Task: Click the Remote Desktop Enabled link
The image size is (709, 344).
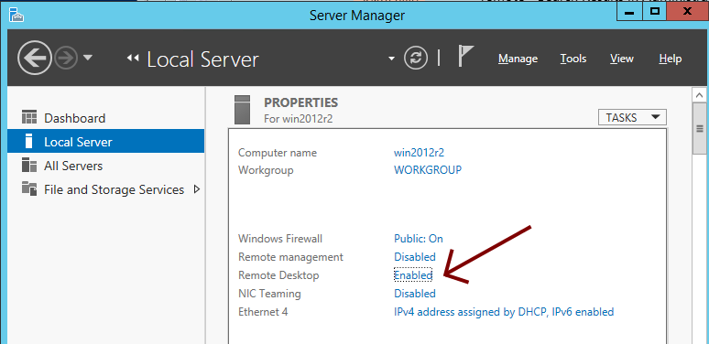Action: point(413,275)
